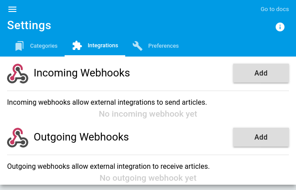
Task: Click the Categories bookmark icon
Action: pos(19,46)
